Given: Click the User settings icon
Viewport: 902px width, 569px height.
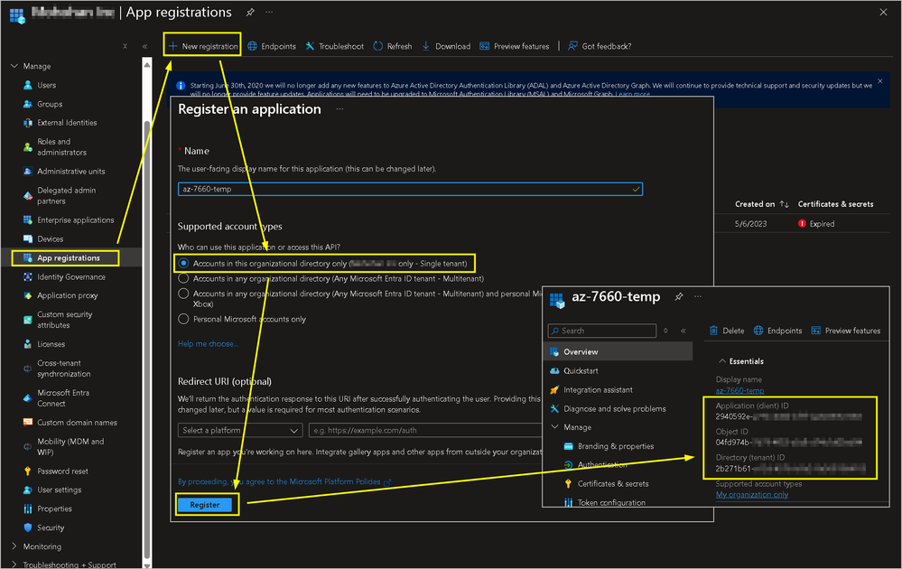Looking at the screenshot, I should pos(28,490).
